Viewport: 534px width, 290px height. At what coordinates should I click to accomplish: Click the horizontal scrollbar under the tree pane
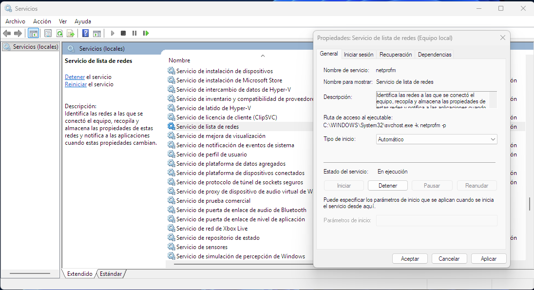pyautogui.click(x=30, y=273)
